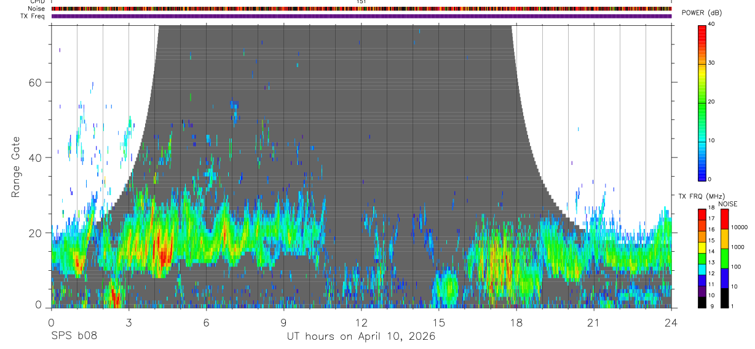
Task: Click the Noise row label at top
Action: pos(37,9)
